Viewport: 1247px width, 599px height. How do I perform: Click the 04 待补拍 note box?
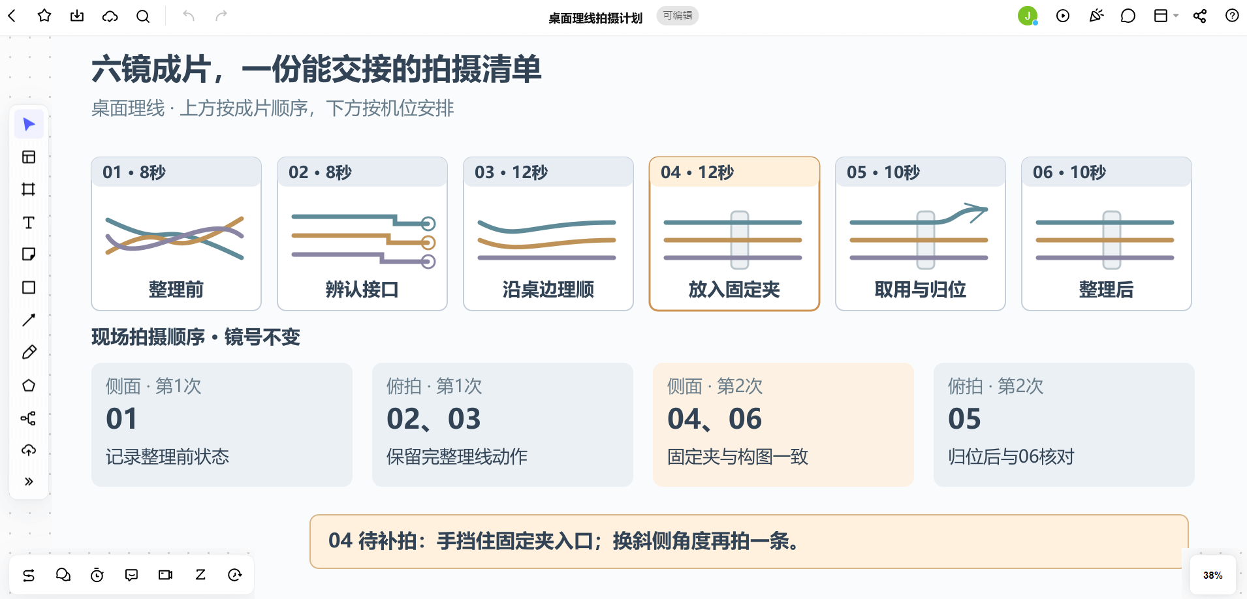(749, 542)
